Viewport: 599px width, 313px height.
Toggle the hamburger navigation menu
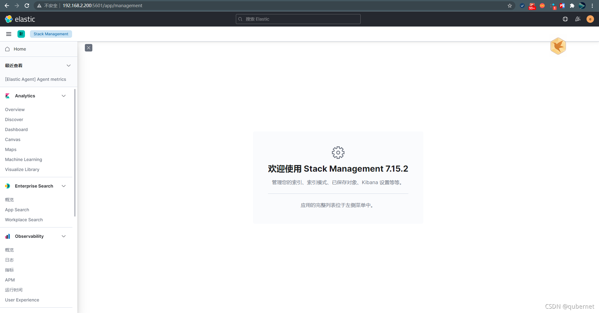pos(9,34)
